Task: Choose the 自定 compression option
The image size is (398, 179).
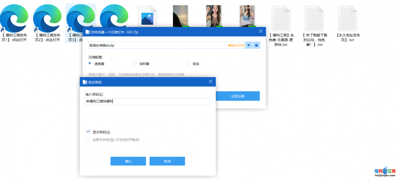Action: (x=188, y=63)
